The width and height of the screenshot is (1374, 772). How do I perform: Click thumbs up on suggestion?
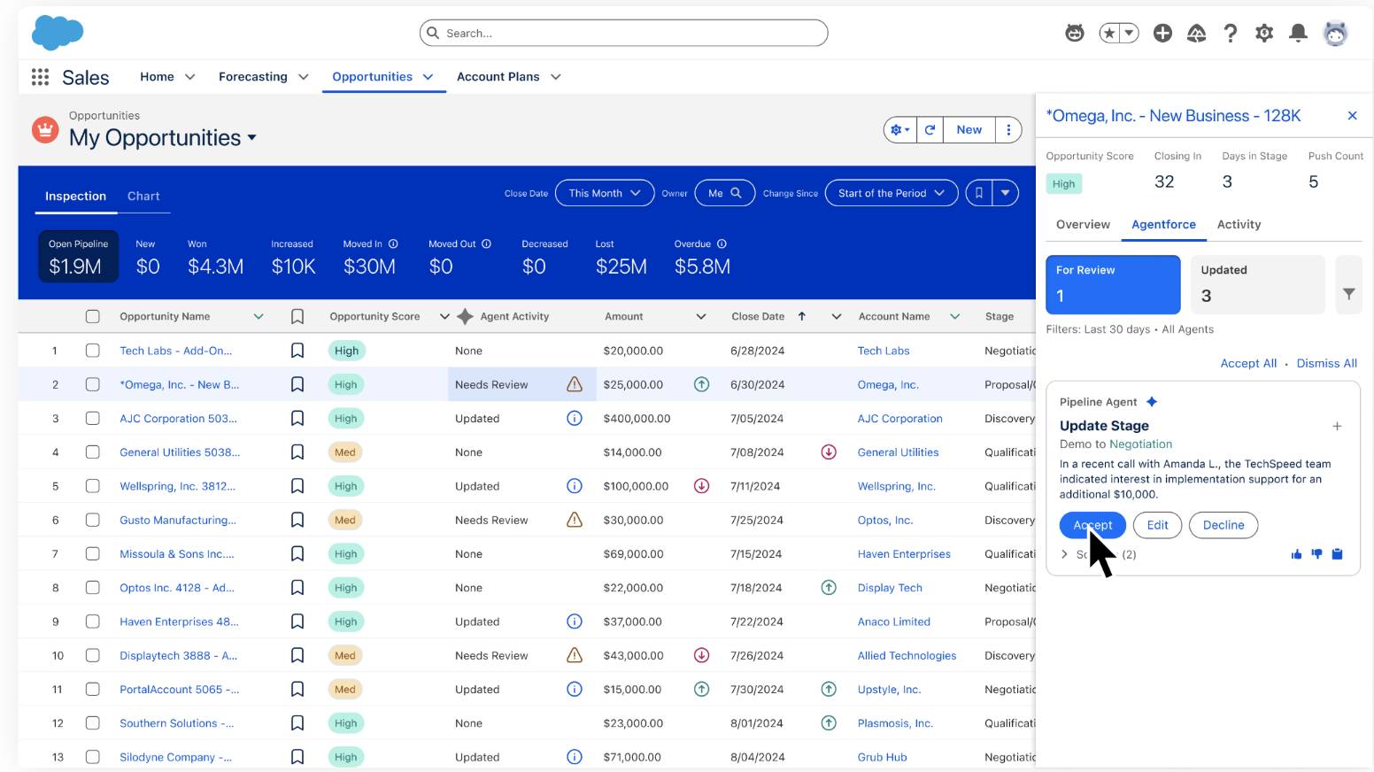pos(1296,554)
